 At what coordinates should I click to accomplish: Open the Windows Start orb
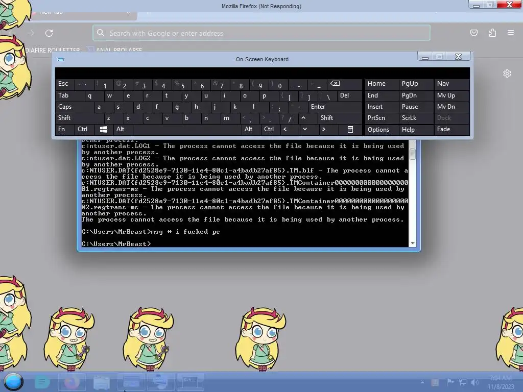[x=13, y=382]
